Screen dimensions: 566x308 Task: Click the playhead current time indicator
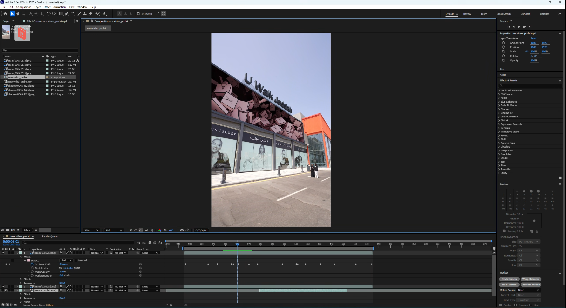[237, 244]
